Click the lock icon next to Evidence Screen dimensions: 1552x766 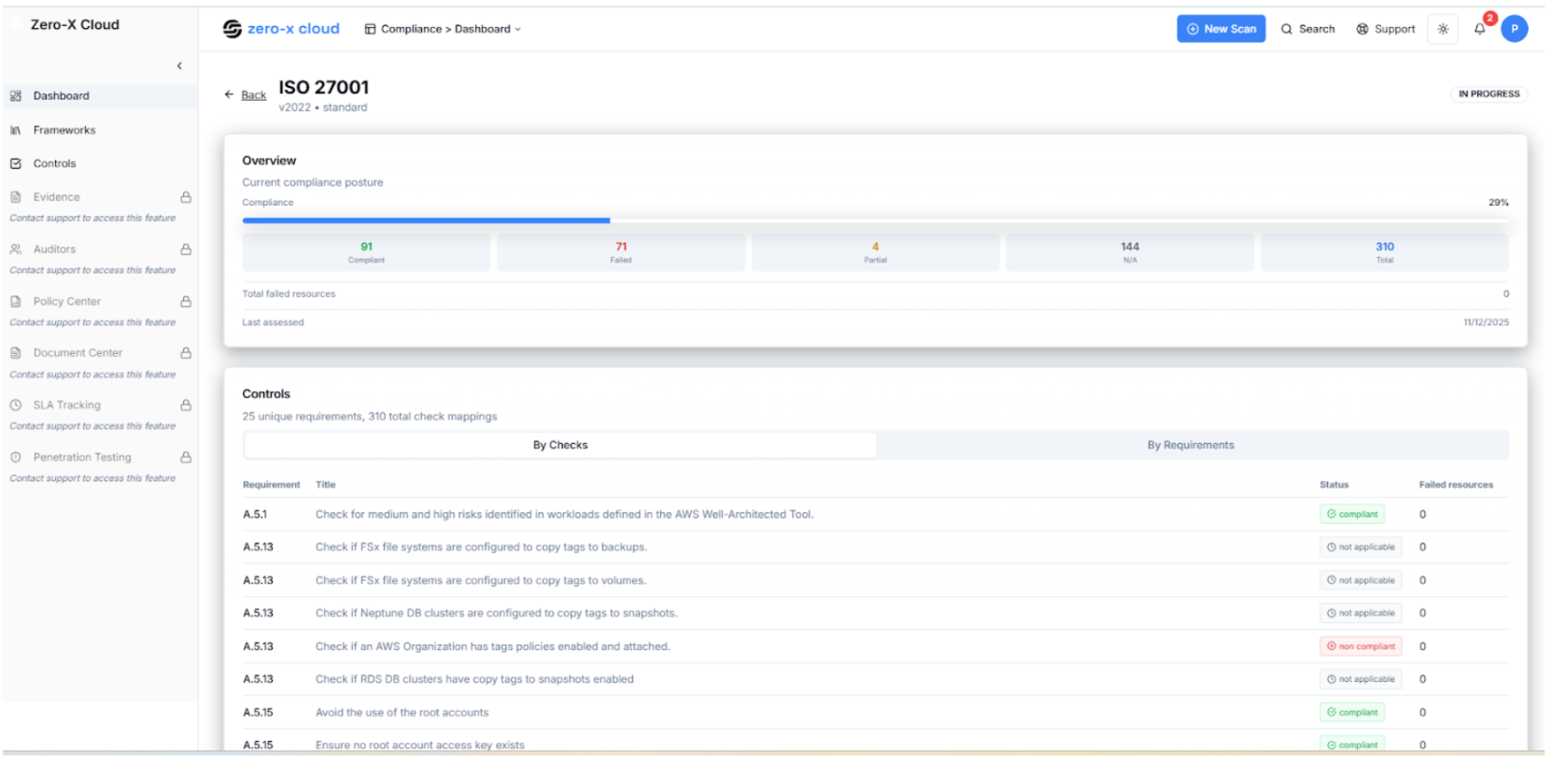[x=186, y=197]
